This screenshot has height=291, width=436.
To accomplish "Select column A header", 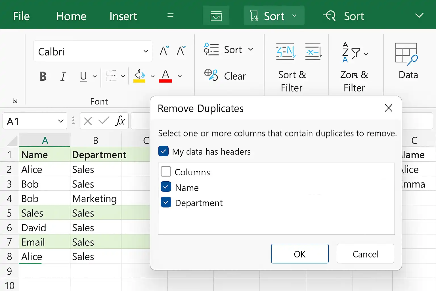I will pyautogui.click(x=45, y=140).
